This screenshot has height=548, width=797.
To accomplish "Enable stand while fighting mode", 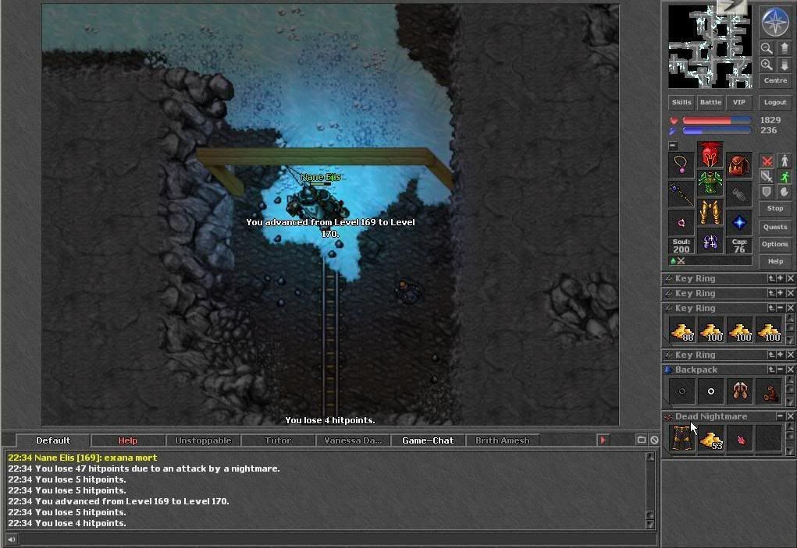I will (x=785, y=161).
